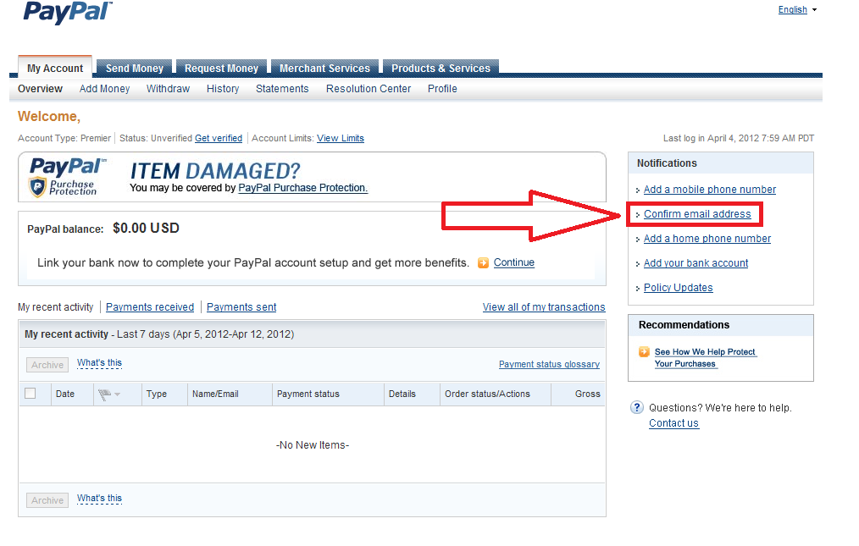Image resolution: width=859 pixels, height=546 pixels.
Task: Click the orange arrow icon next to See How We Help Protect
Action: coord(644,351)
